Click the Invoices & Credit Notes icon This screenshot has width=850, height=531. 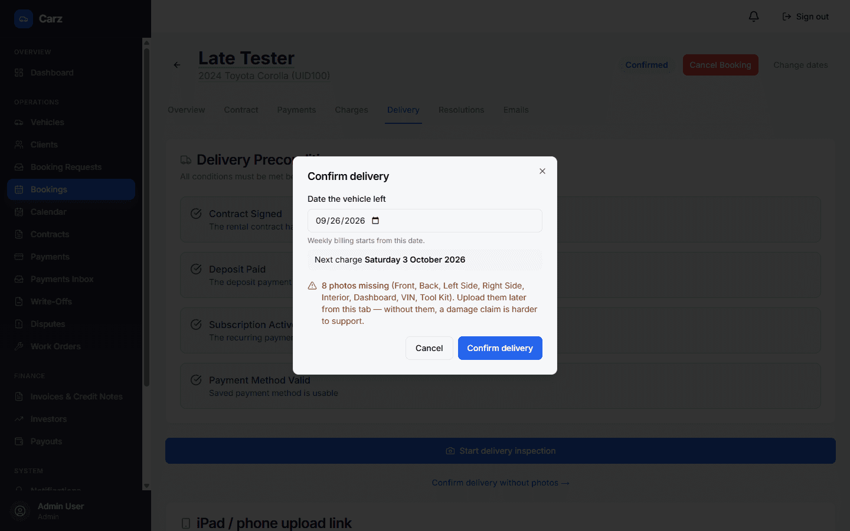coord(19,396)
